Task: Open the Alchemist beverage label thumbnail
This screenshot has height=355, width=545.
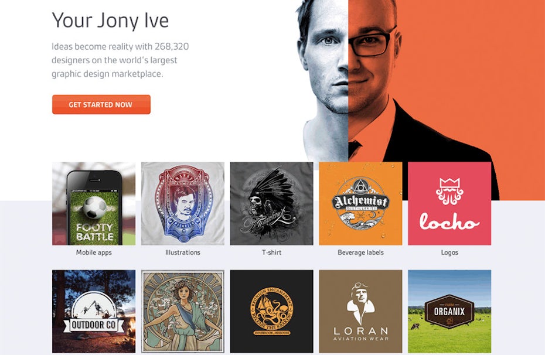Action: pyautogui.click(x=361, y=203)
